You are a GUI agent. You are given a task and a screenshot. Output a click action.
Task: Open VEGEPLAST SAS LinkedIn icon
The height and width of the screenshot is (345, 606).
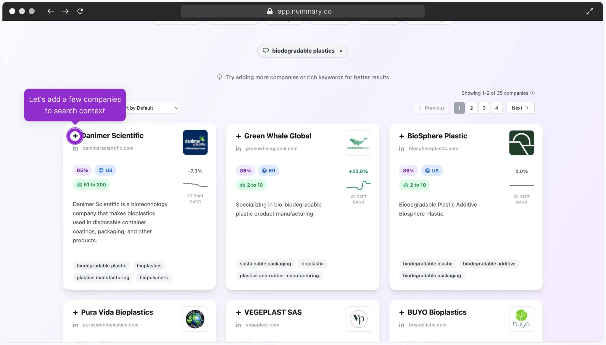pyautogui.click(x=238, y=325)
